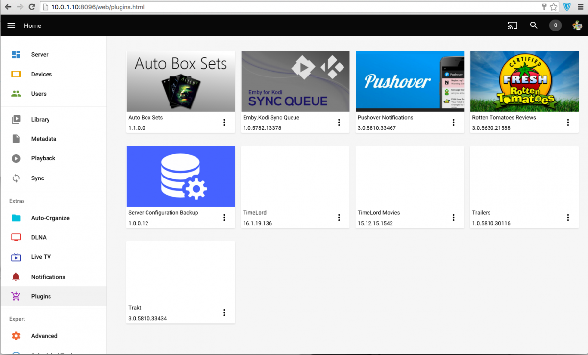
Task: Open search with the magnifier icon
Action: [534, 25]
